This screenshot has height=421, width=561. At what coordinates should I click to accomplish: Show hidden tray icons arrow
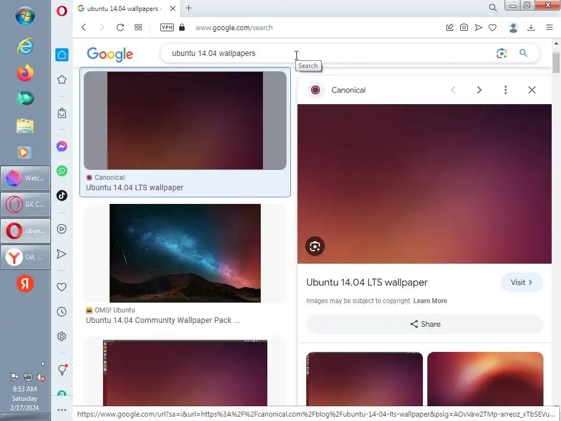click(43, 364)
